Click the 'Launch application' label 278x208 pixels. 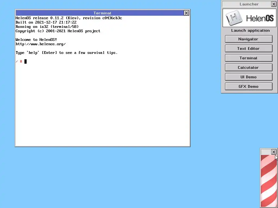click(250, 30)
